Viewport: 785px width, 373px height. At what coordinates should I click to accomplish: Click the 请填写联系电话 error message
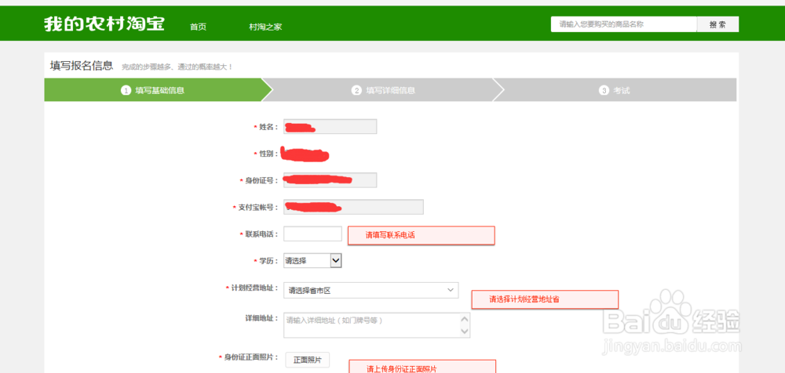(x=421, y=235)
